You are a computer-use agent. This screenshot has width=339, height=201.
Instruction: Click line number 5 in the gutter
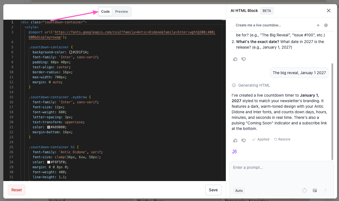coord(12,47)
